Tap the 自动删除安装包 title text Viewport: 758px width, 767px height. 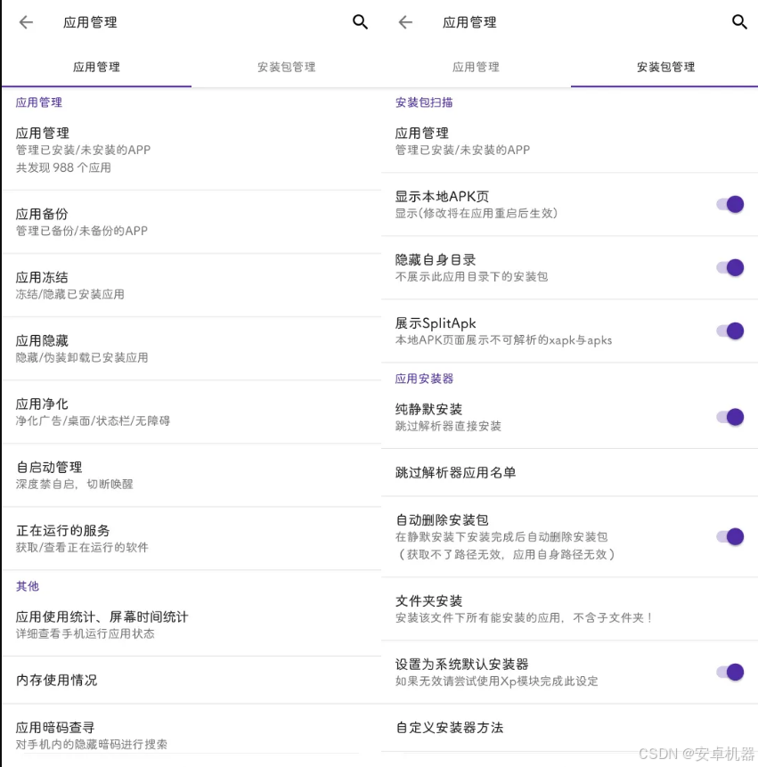tap(442, 520)
